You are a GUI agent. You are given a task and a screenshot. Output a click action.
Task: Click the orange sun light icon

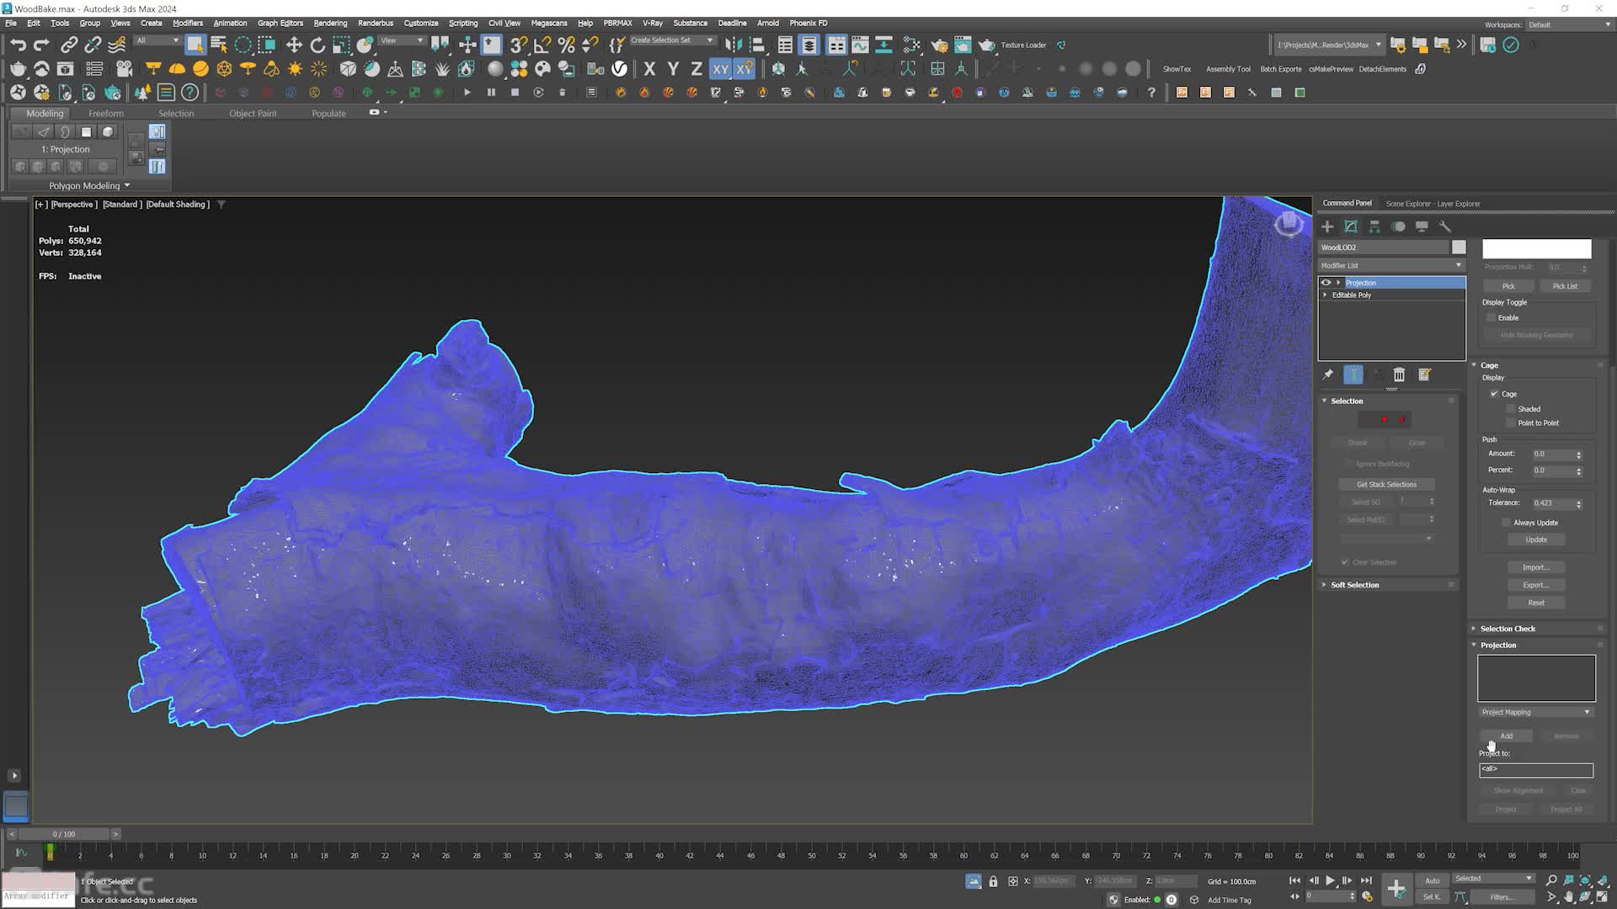(295, 69)
